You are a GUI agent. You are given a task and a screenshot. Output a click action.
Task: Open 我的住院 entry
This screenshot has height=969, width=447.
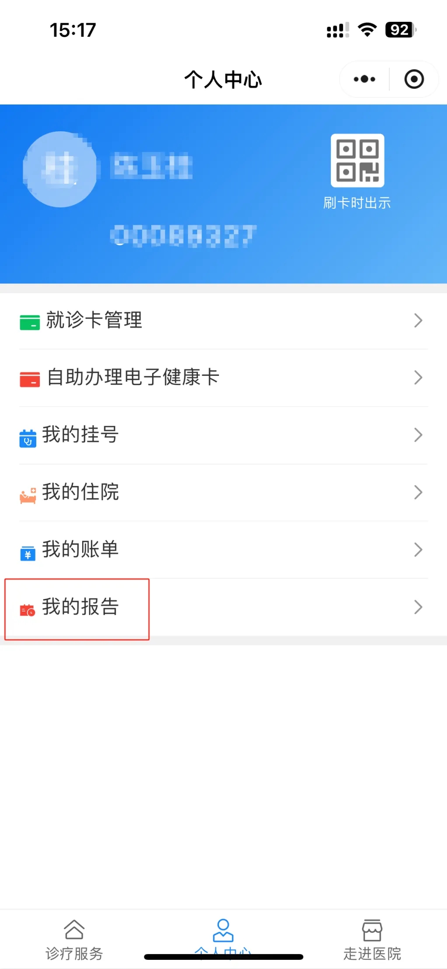click(80, 492)
